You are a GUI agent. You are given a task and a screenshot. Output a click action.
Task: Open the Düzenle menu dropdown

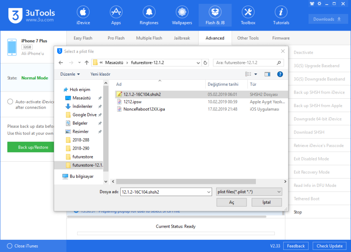70,74
